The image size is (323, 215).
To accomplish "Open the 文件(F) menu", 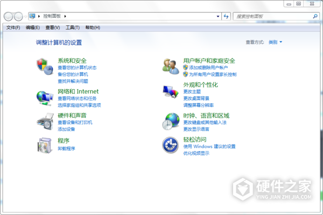I will click(13, 27).
